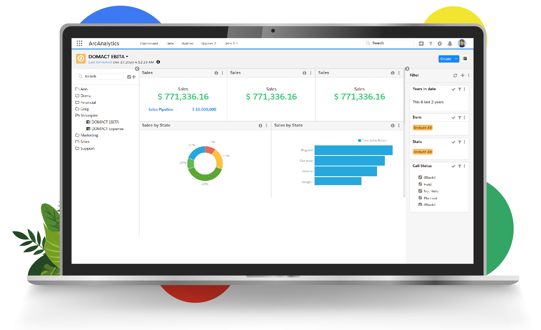The width and height of the screenshot is (541, 330).
Task: Click the notifications bell icon
Action: pos(450,43)
